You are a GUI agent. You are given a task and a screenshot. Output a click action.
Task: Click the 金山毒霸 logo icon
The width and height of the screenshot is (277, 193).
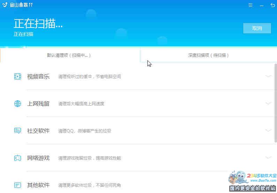[5, 5]
